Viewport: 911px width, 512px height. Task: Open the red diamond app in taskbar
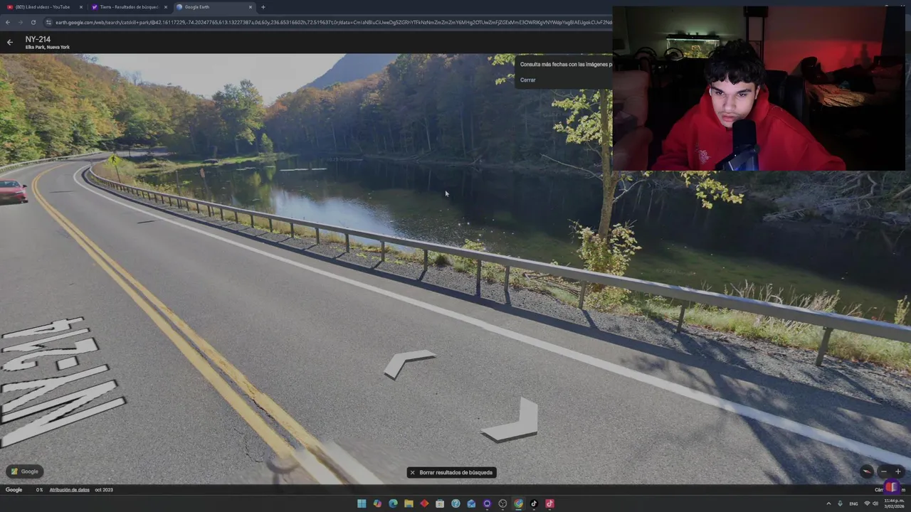[424, 503]
